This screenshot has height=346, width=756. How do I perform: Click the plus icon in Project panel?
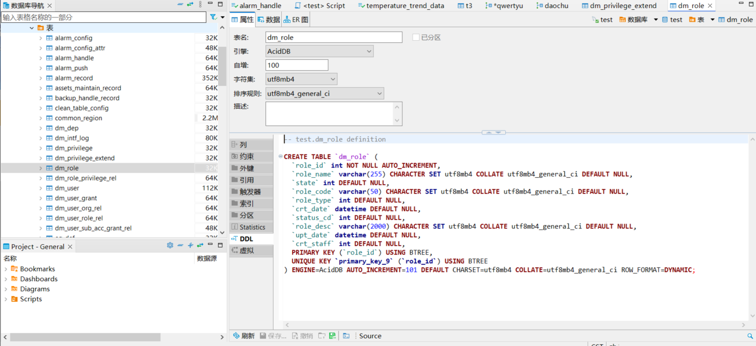pos(190,246)
